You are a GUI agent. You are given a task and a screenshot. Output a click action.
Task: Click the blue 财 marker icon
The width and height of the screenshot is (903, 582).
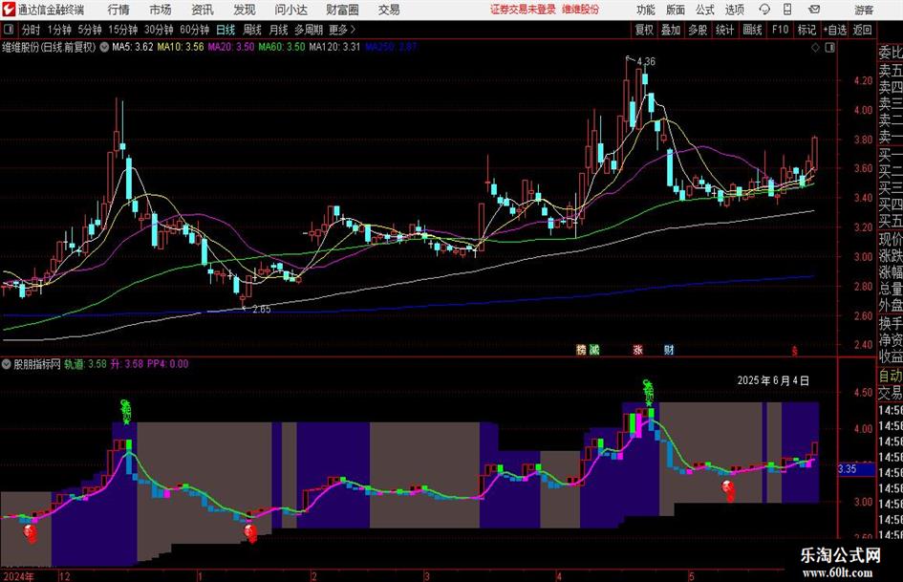(669, 349)
